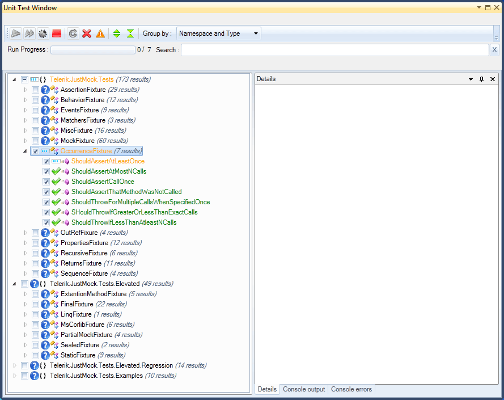Image resolution: width=504 pixels, height=400 pixels.
Task: Select the MiscFixture row
Action: pos(93,130)
